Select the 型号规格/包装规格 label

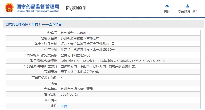(43, 61)
